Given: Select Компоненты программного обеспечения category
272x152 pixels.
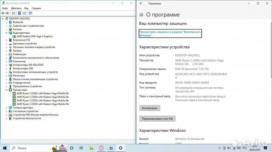Looking at the screenshot, I should (x=36, y=58).
